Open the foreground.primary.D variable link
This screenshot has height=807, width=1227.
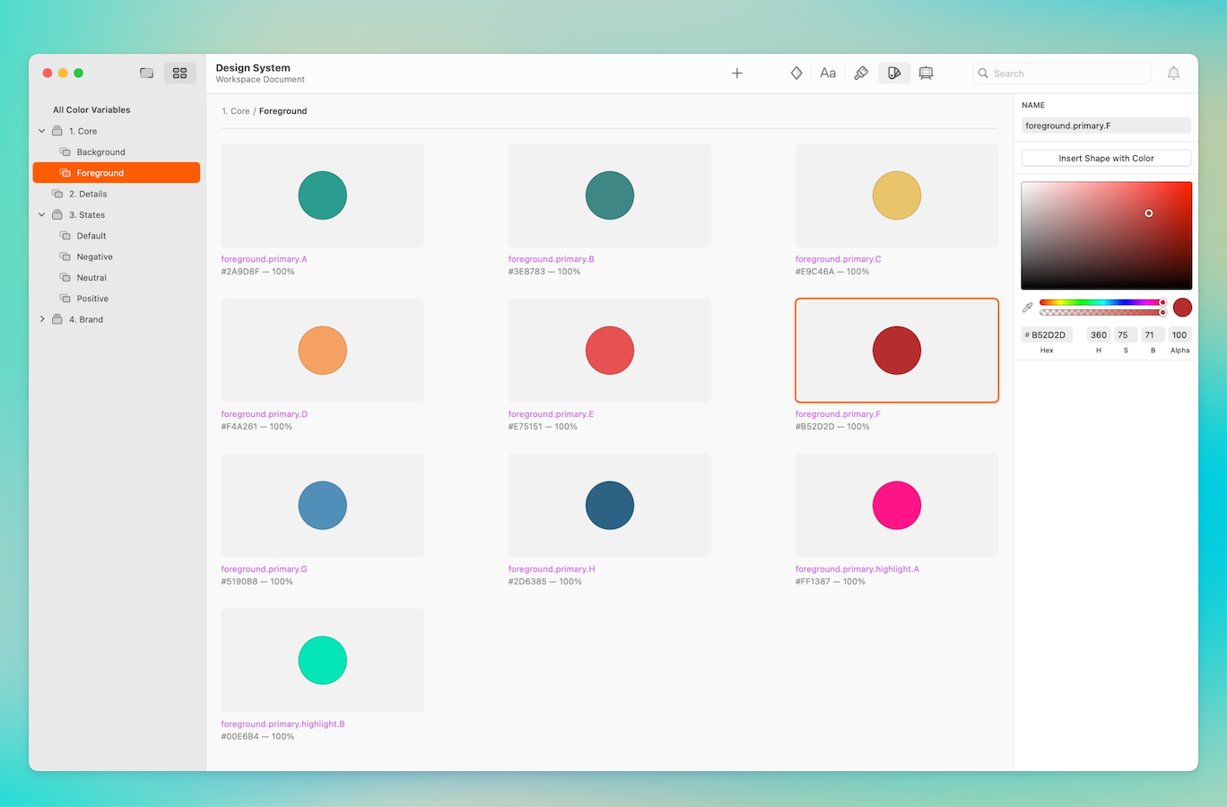click(x=264, y=413)
